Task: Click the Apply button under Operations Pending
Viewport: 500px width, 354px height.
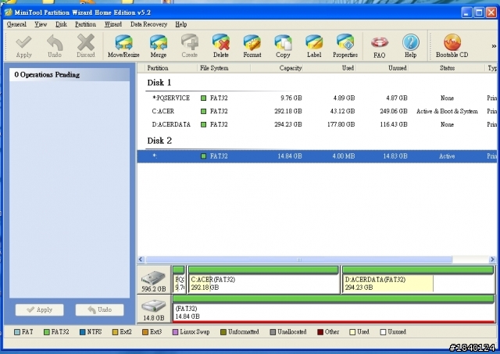Action: tap(40, 309)
